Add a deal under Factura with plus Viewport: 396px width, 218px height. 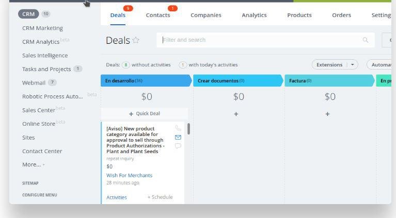click(x=327, y=114)
